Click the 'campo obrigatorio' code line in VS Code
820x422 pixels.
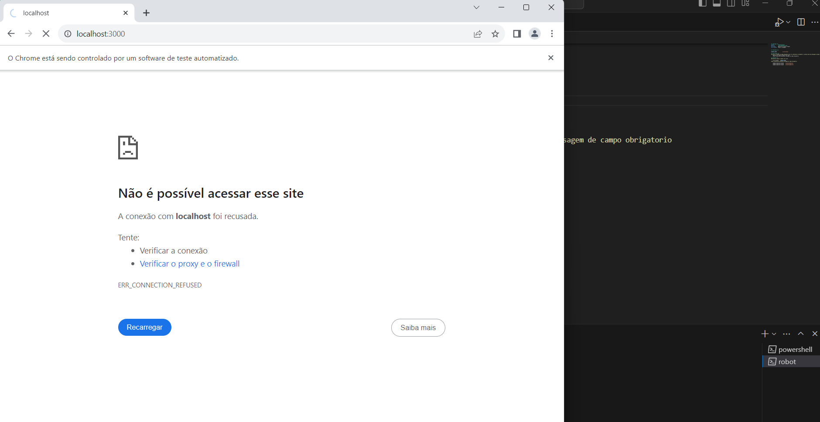tap(618, 140)
